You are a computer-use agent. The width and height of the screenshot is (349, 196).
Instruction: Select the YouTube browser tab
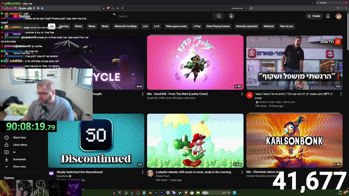332,3
